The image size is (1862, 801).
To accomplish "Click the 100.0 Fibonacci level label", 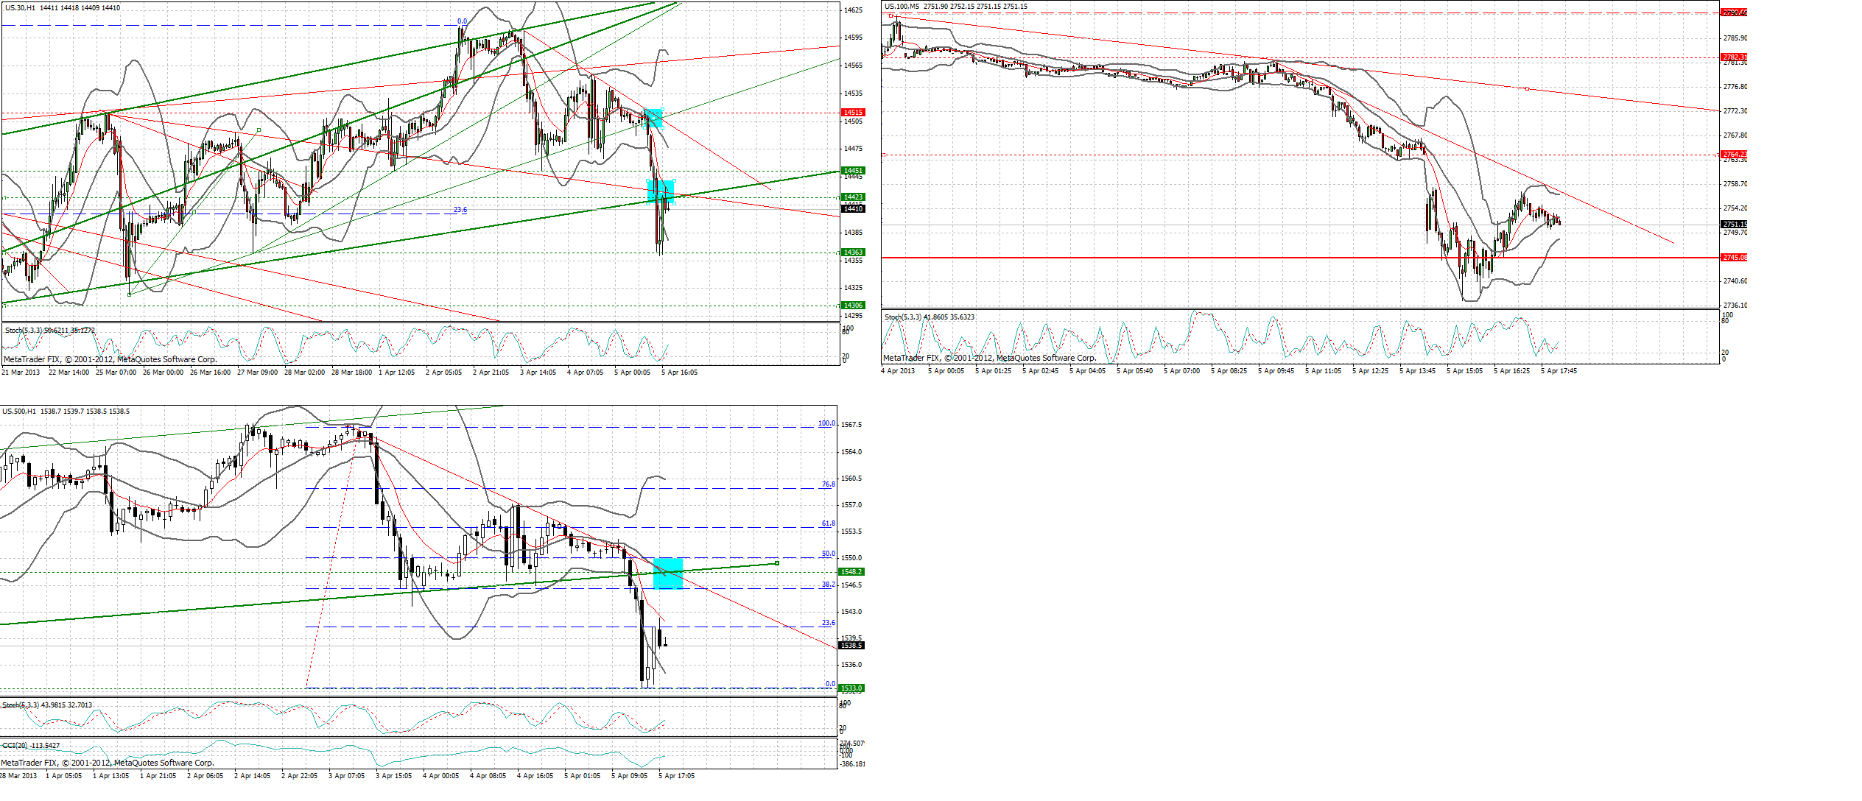I will click(x=826, y=423).
